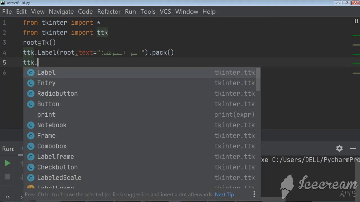Click the class icon beside Notebook suggestion
Image resolution: width=360 pixels, height=202 pixels.
click(x=31, y=125)
